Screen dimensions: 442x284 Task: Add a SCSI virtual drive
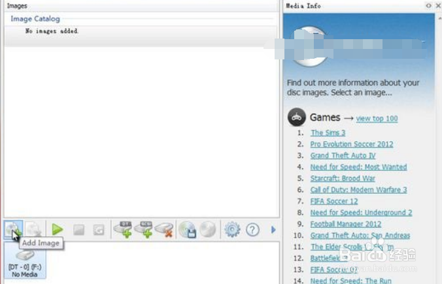tap(143, 229)
